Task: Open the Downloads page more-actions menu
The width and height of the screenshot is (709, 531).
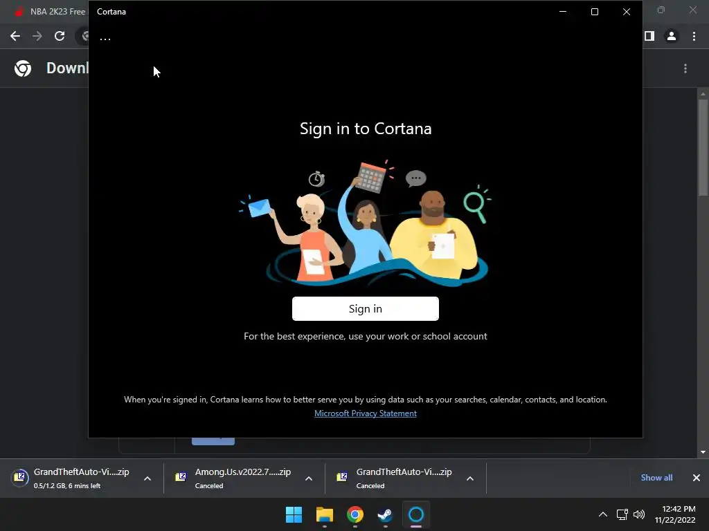Action: coord(685,68)
